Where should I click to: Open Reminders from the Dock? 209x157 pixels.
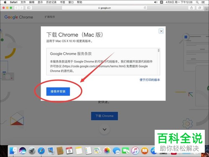(x=88, y=151)
